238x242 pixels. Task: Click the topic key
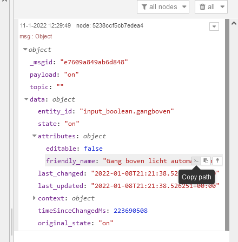(39, 87)
